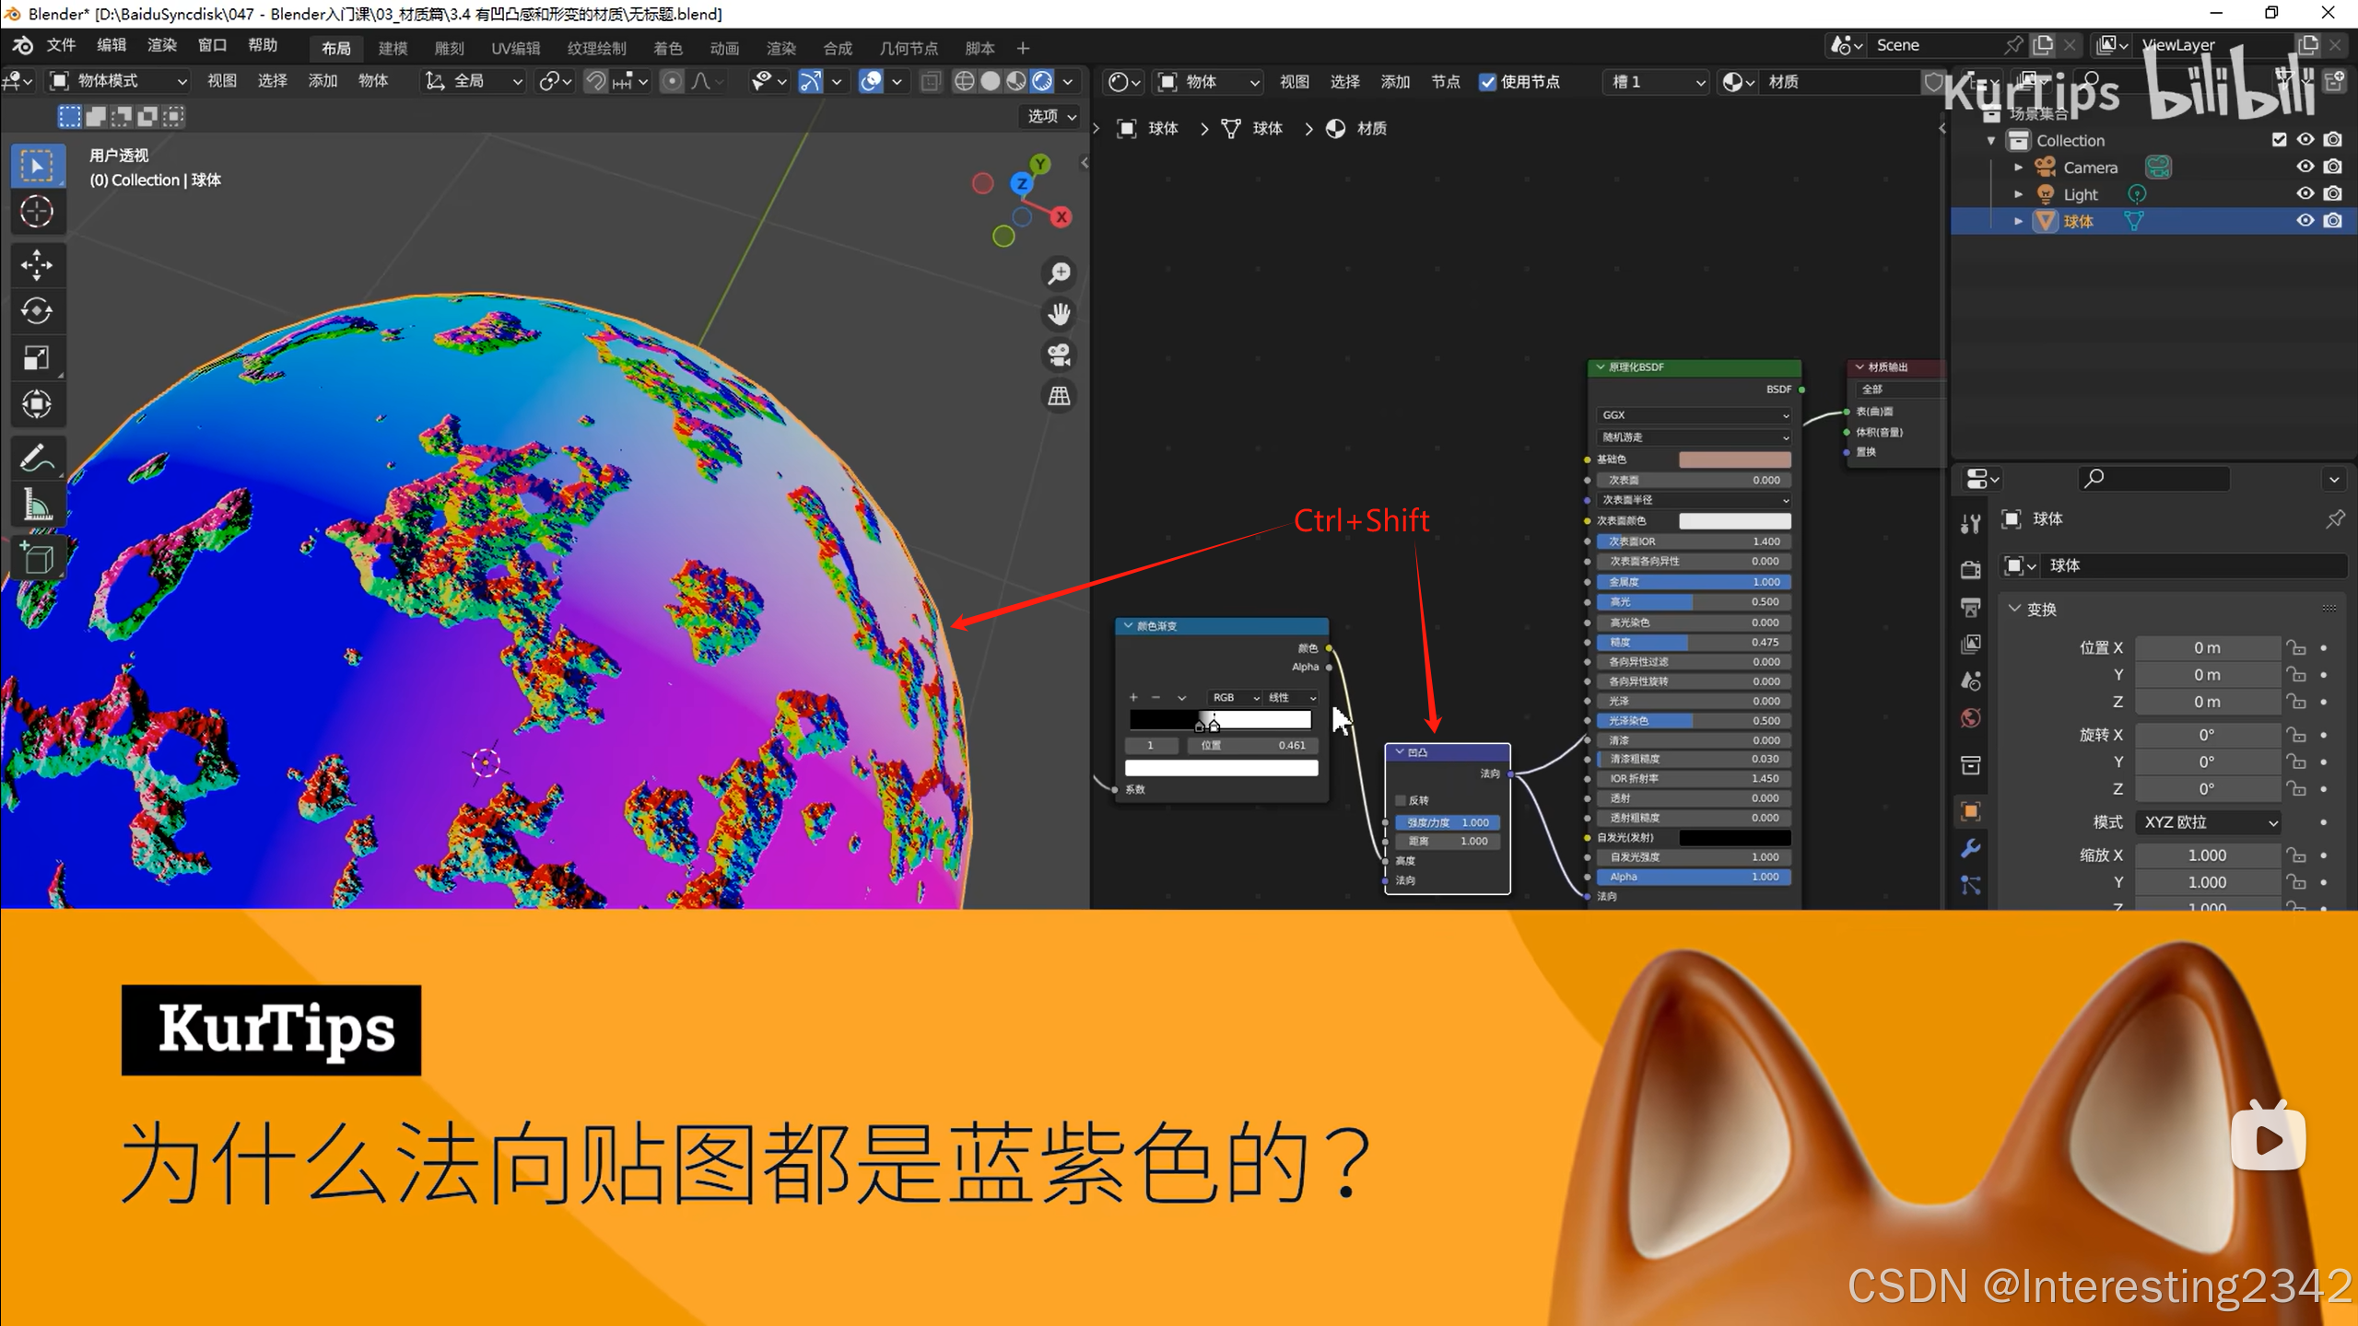Switch to rendered viewport shading icon
2358x1326 pixels.
tap(1042, 81)
